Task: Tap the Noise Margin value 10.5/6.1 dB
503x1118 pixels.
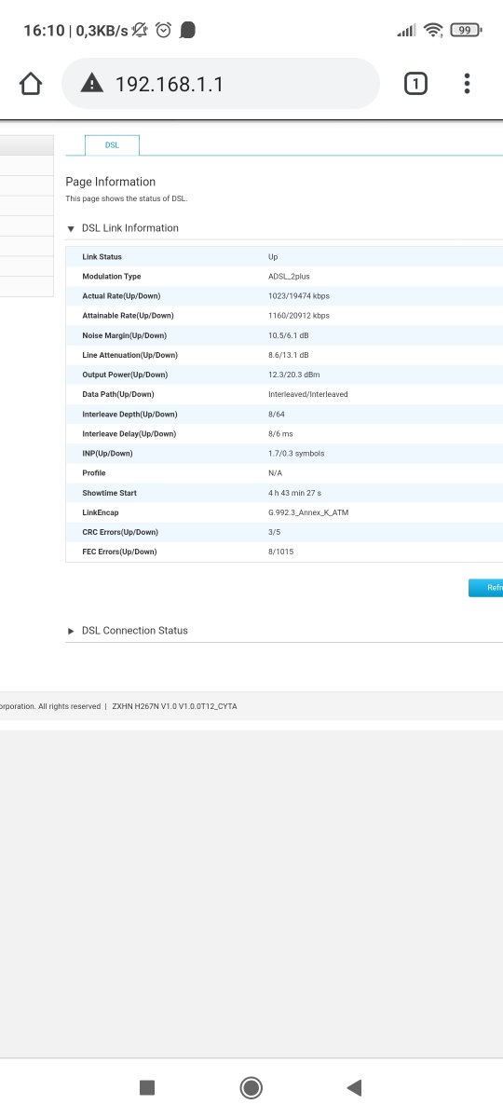Action: coord(289,335)
